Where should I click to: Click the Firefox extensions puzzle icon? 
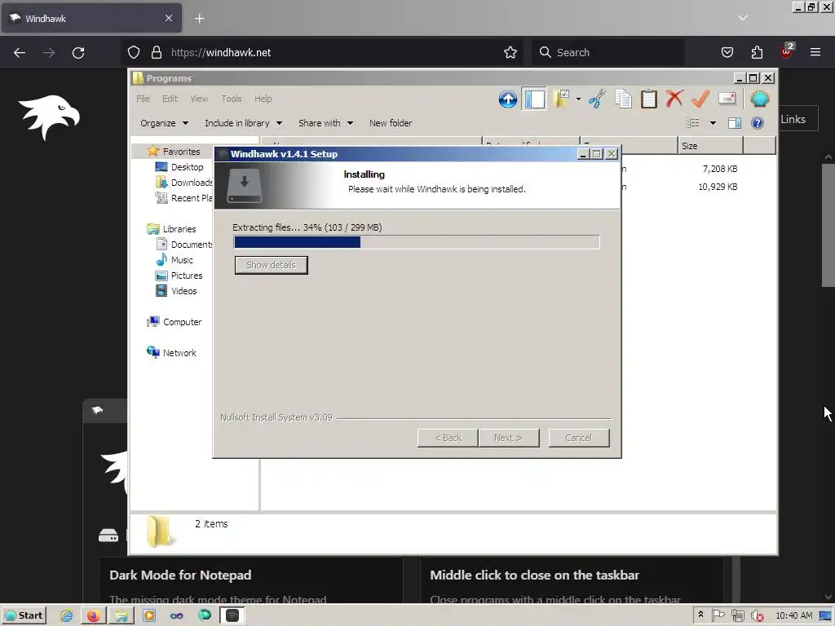pos(757,52)
